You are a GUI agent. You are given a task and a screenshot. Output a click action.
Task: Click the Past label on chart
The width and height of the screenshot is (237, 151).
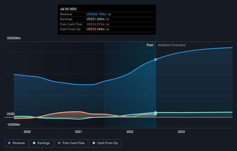(150, 45)
